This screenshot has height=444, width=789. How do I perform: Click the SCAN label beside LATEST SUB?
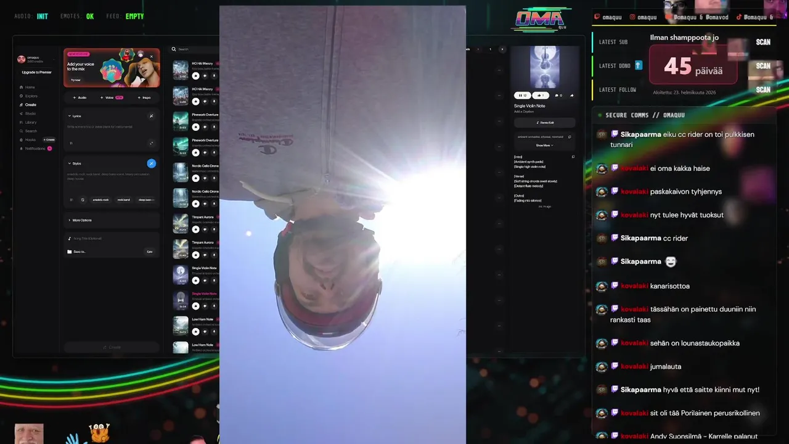click(763, 42)
